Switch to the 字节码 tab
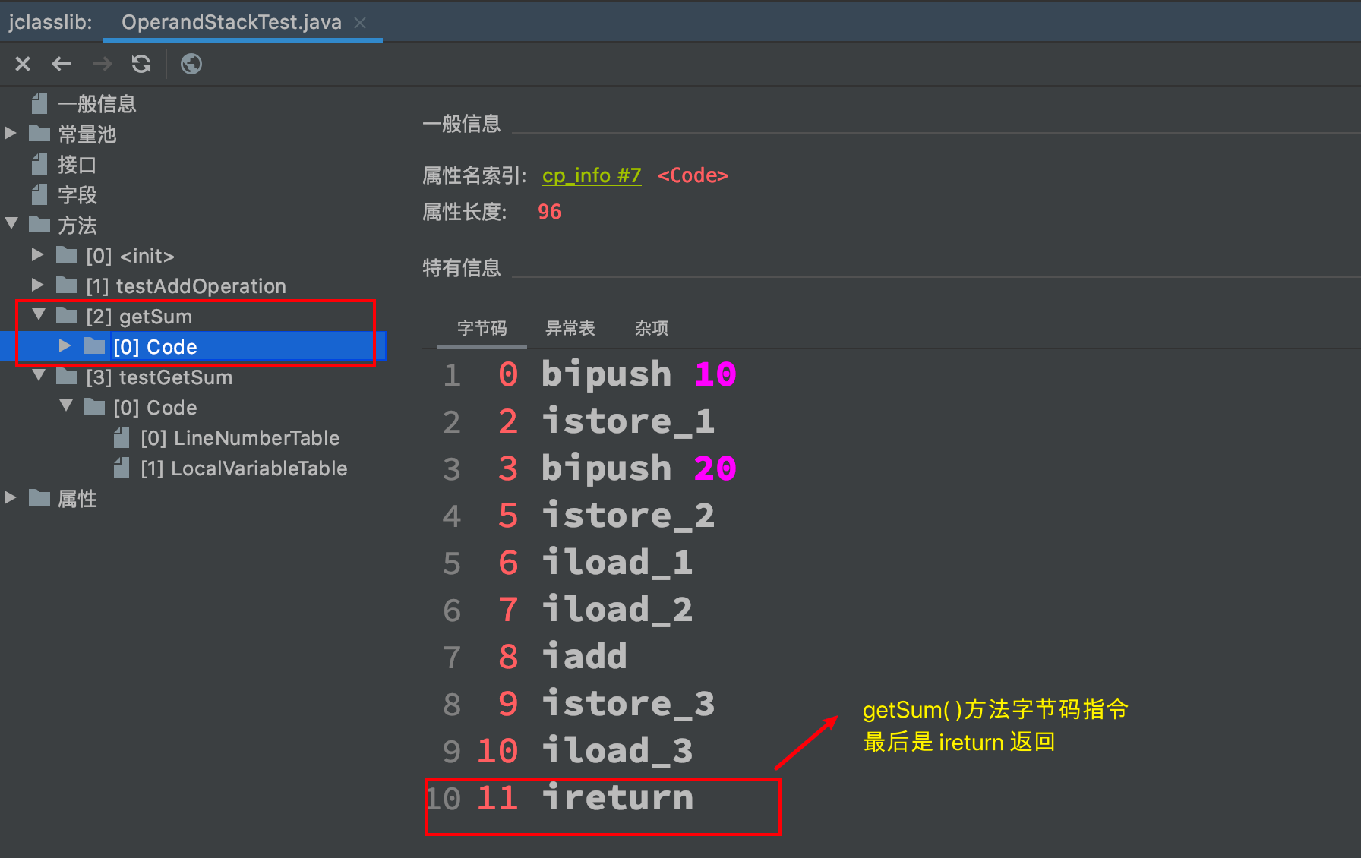Viewport: 1361px width, 858px height. tap(482, 328)
